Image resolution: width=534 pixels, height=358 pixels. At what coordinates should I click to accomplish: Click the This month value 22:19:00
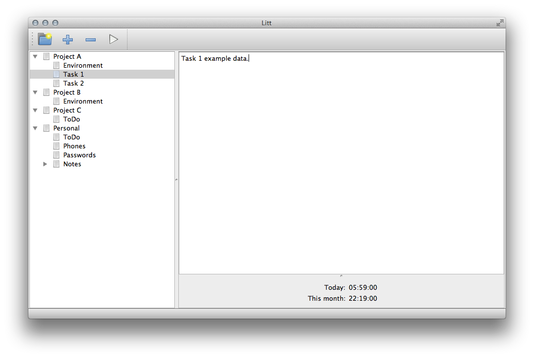pyautogui.click(x=363, y=298)
